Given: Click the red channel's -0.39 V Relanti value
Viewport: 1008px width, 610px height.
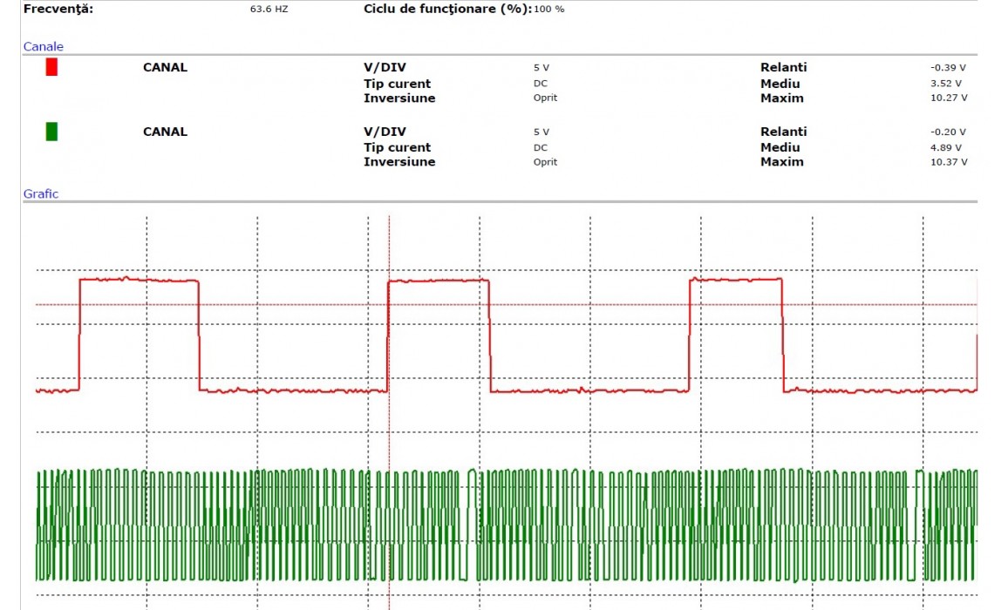Looking at the screenshot, I should point(949,68).
